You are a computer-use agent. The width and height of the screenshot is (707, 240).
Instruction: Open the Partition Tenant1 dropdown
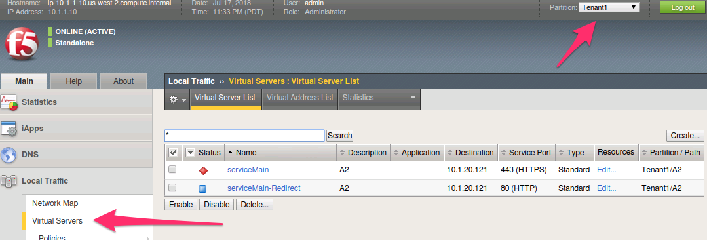(609, 7)
